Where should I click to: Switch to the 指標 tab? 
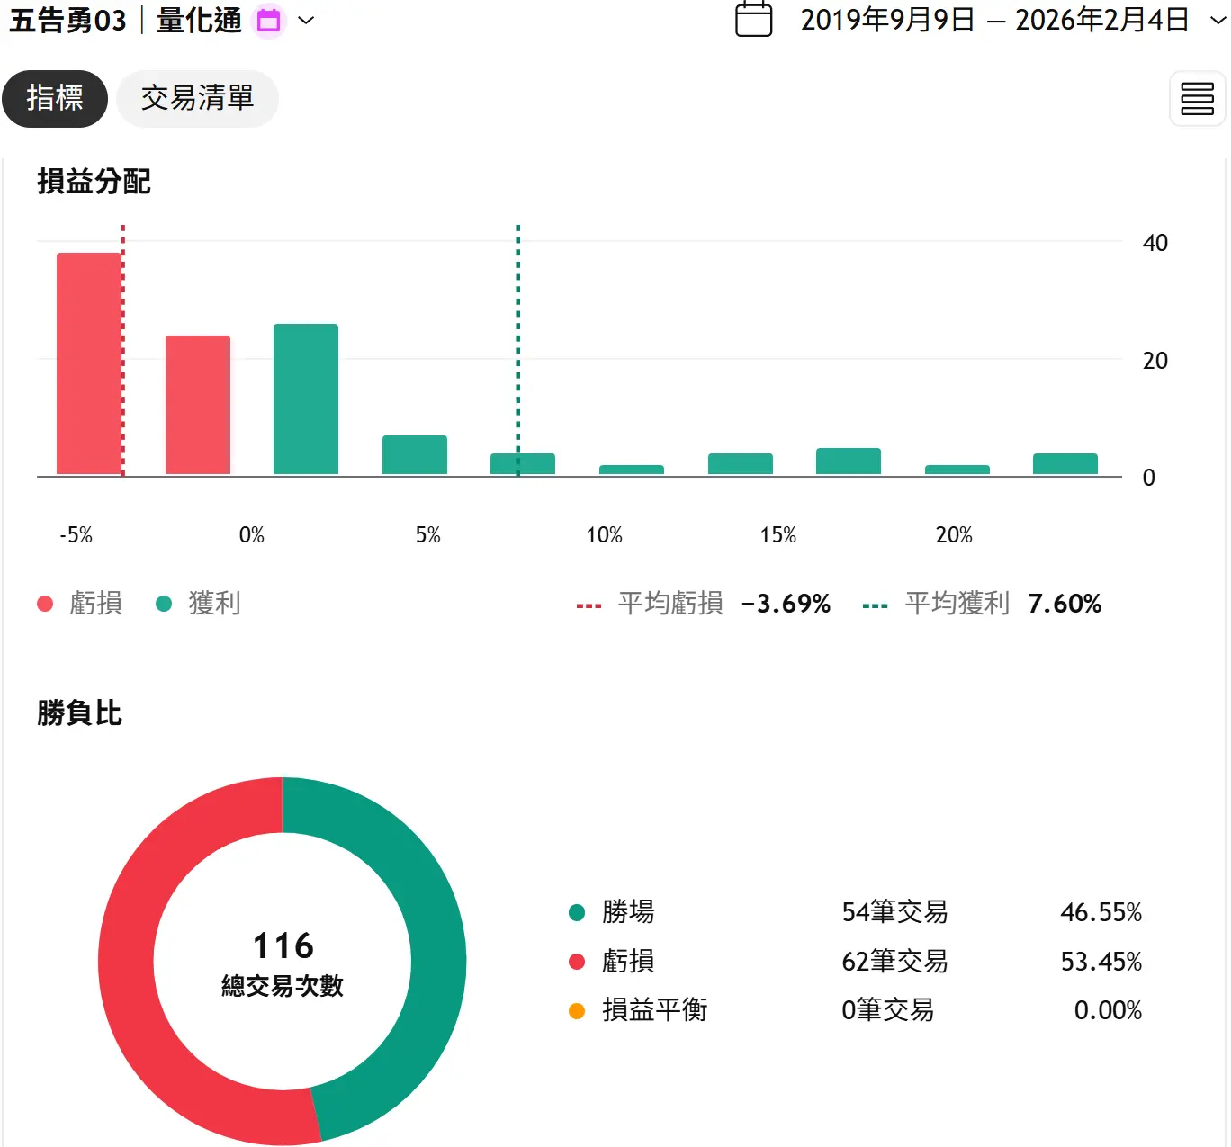pyautogui.click(x=55, y=98)
